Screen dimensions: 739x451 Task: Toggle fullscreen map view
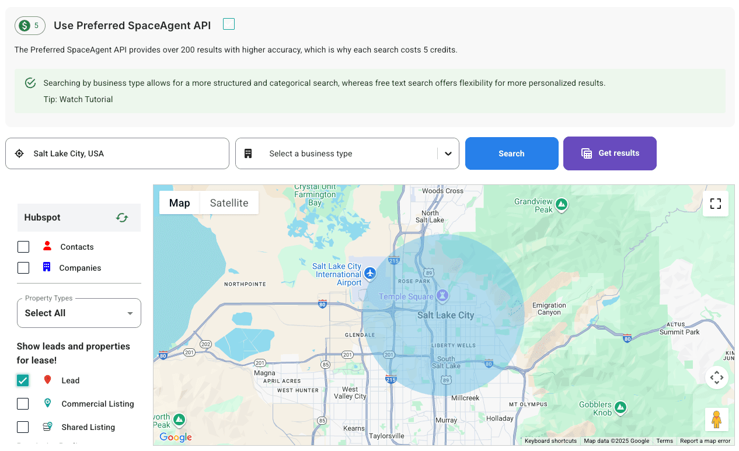pos(716,204)
